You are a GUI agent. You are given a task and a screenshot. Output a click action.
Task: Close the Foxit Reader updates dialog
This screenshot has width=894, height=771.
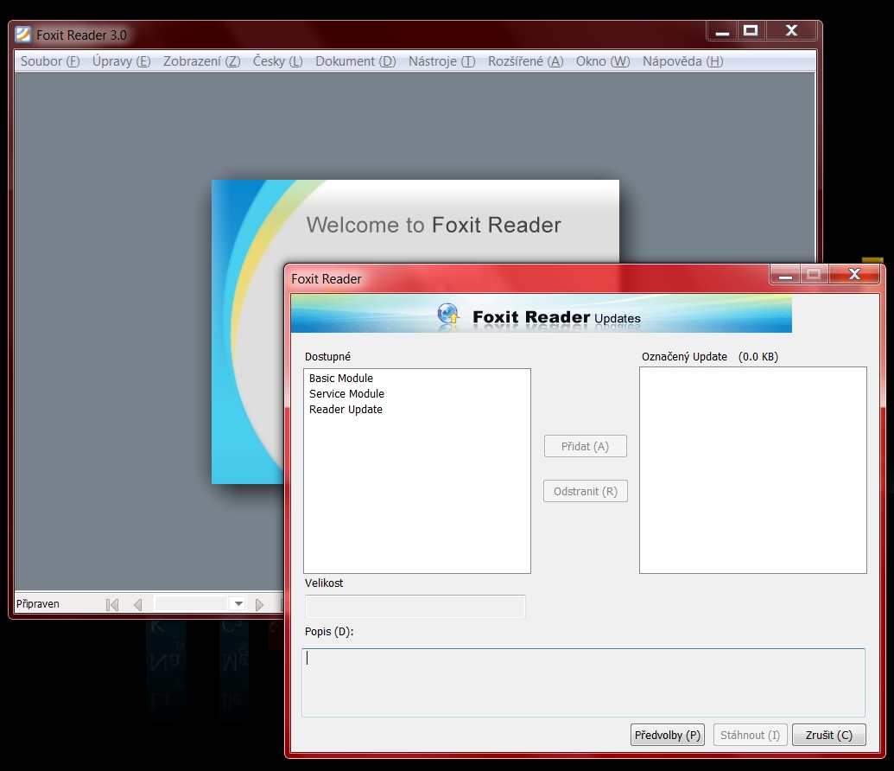854,275
